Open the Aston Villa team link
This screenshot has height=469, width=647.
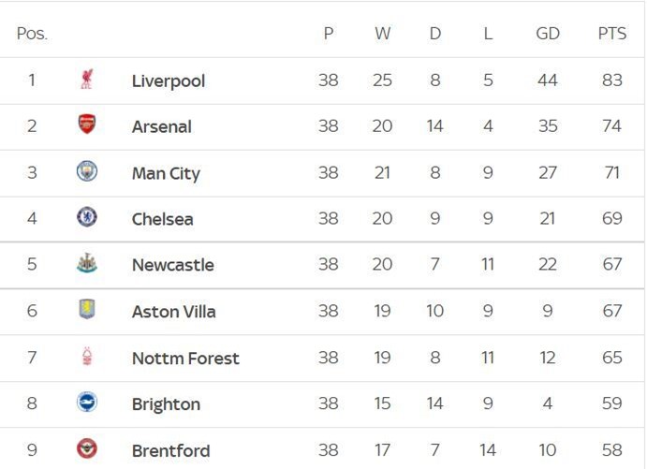(174, 312)
